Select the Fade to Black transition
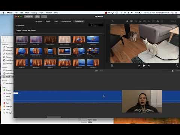Screen dimensions: 180x135 click(50, 39)
